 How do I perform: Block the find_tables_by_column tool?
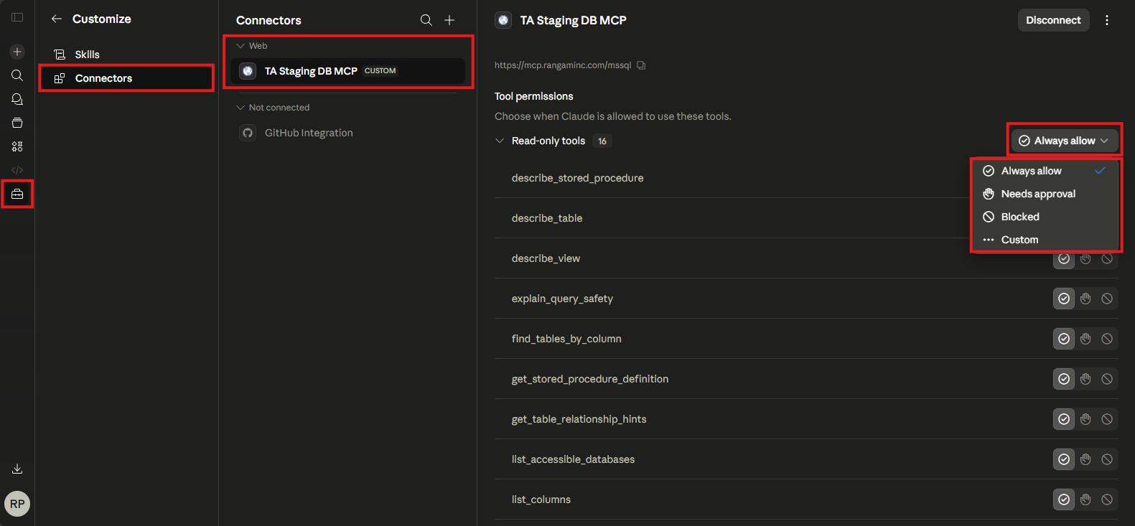pos(1107,339)
